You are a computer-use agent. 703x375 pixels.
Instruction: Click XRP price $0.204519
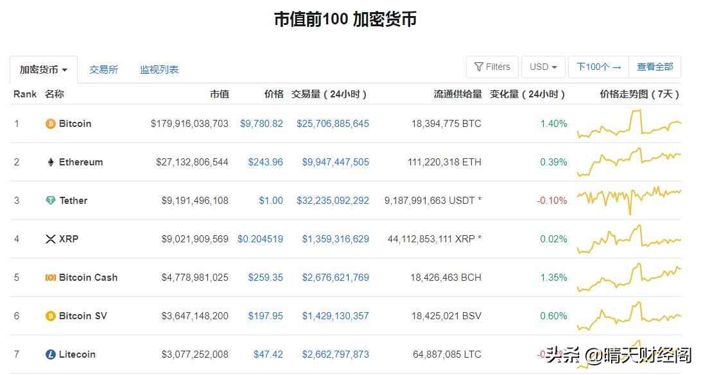click(260, 239)
